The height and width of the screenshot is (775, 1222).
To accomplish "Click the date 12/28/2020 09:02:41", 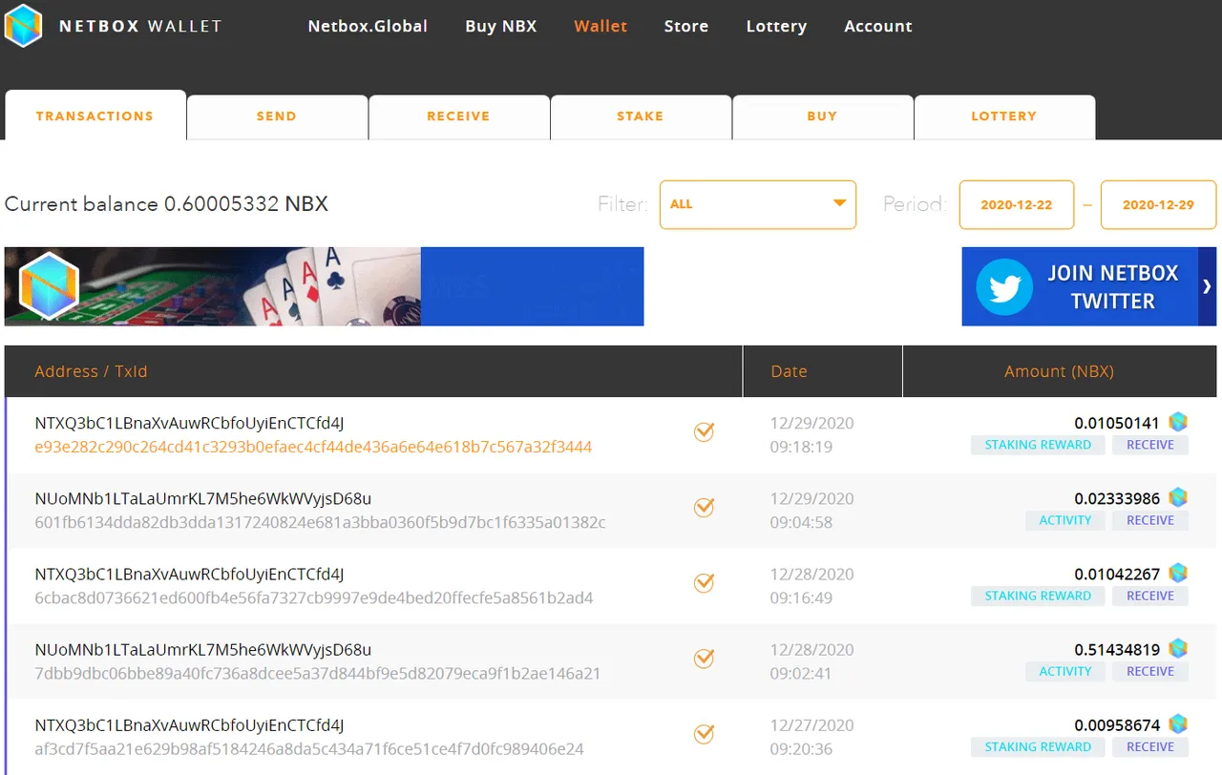I will (x=811, y=660).
